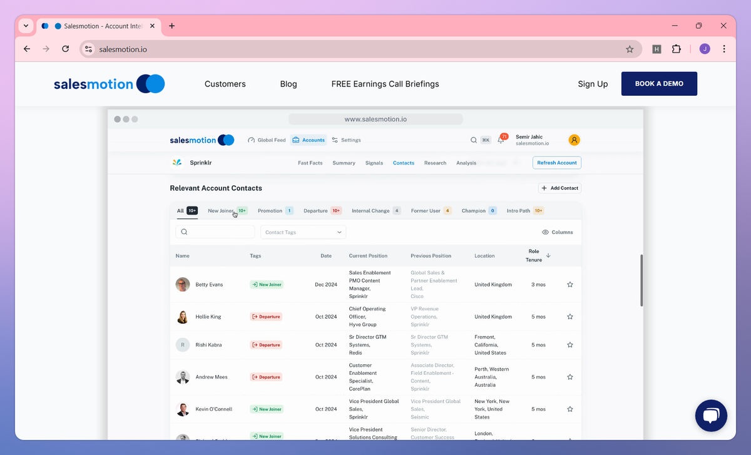Click the Salesmotion logo in site header

coord(109,84)
